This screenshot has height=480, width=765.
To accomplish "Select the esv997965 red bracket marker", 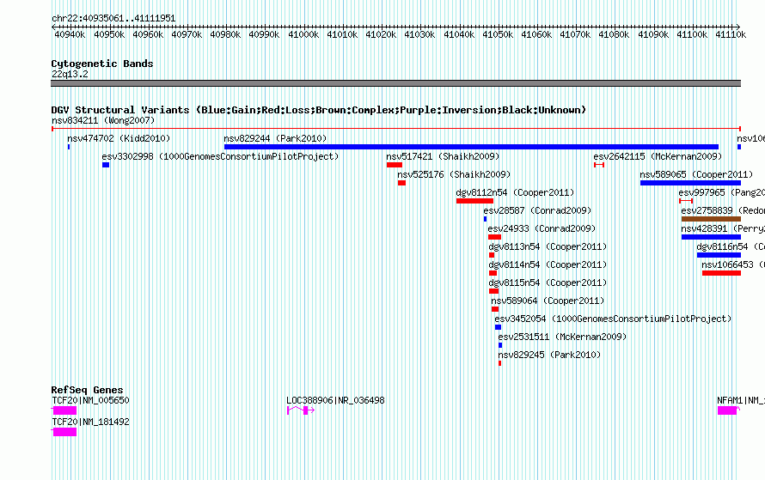I will [686, 201].
